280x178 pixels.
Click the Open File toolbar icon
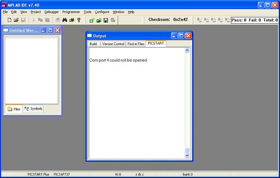coord(16,20)
